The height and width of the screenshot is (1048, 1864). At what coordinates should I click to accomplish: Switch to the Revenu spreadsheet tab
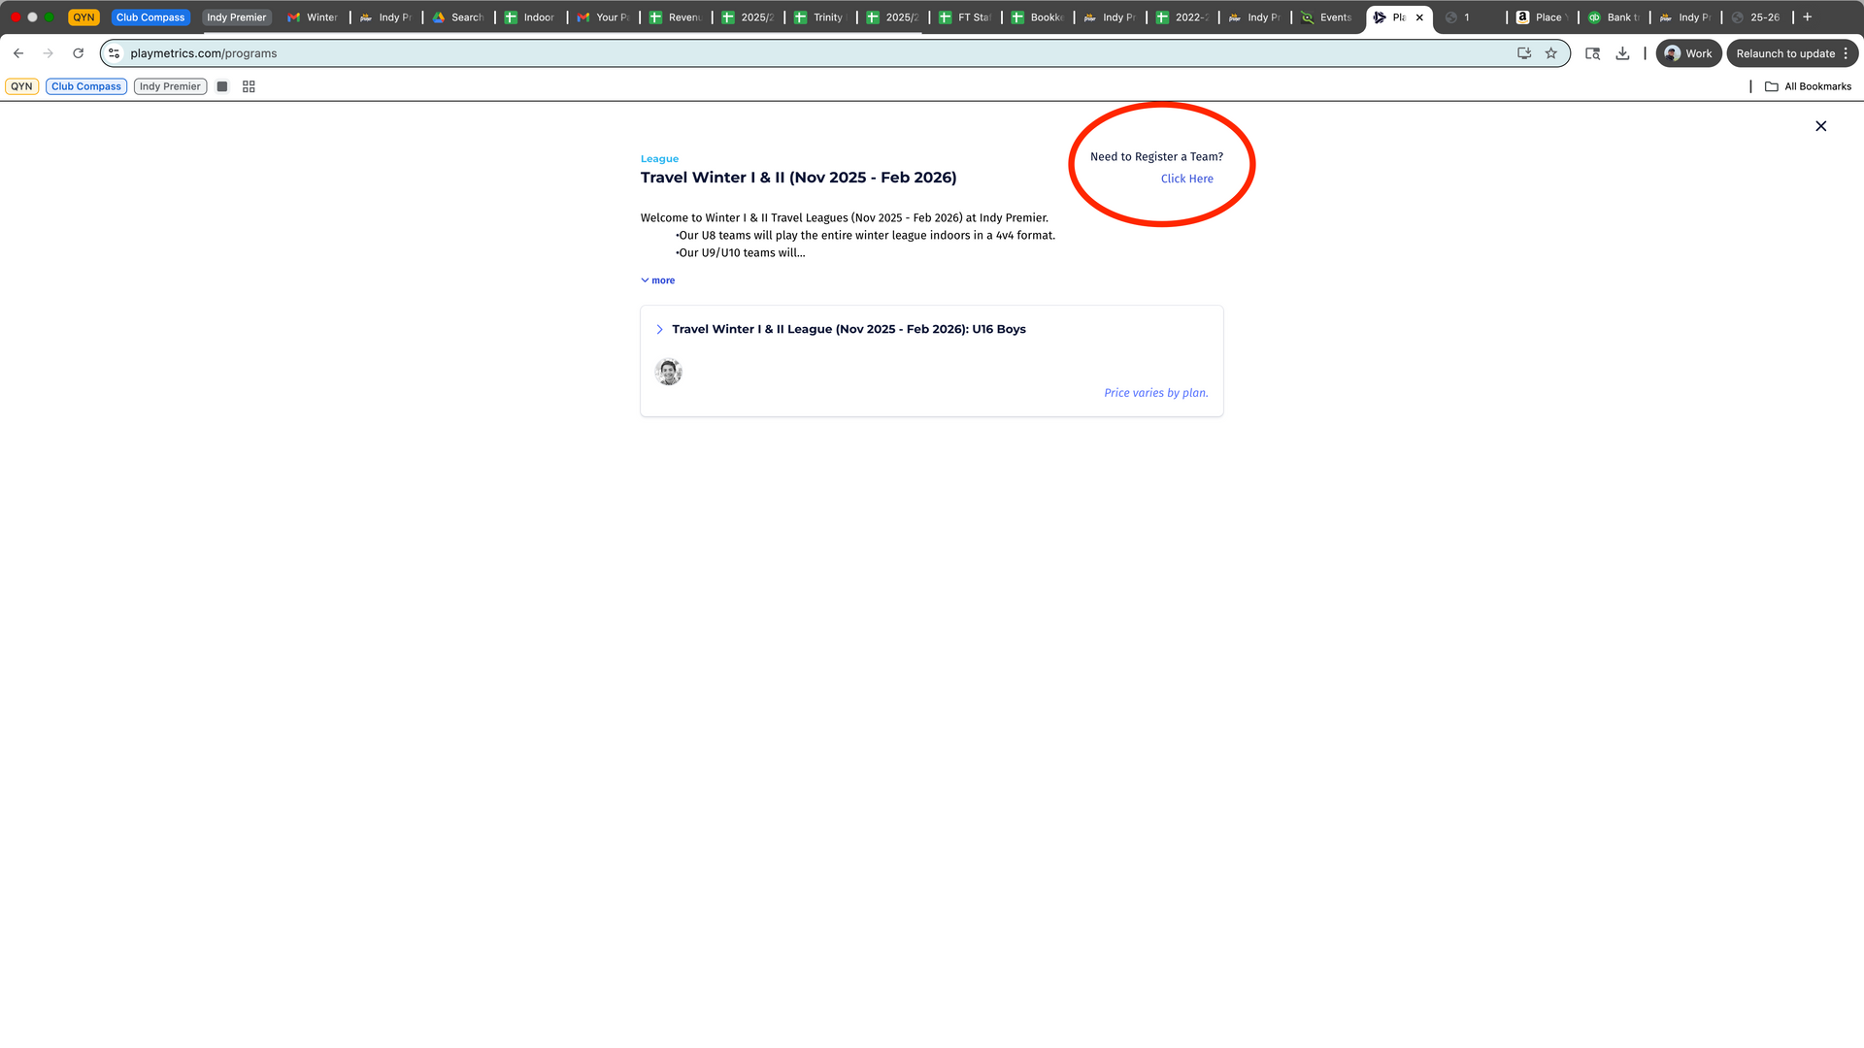[676, 17]
